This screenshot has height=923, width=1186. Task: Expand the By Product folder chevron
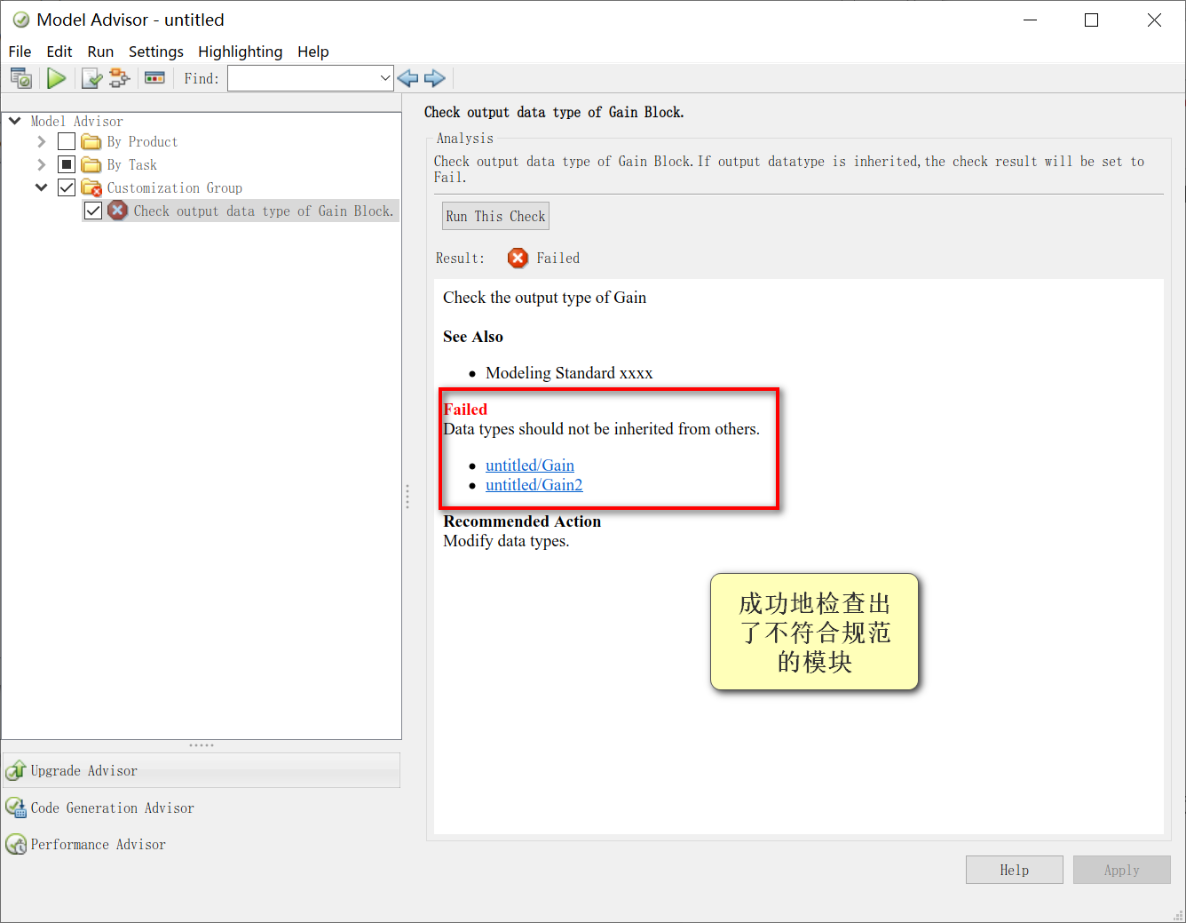(x=41, y=141)
